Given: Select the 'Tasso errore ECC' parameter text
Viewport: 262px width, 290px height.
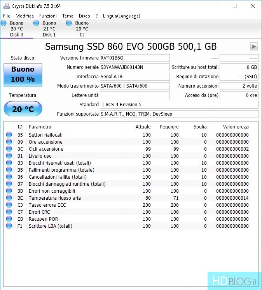Looking at the screenshot, I should (47, 205).
